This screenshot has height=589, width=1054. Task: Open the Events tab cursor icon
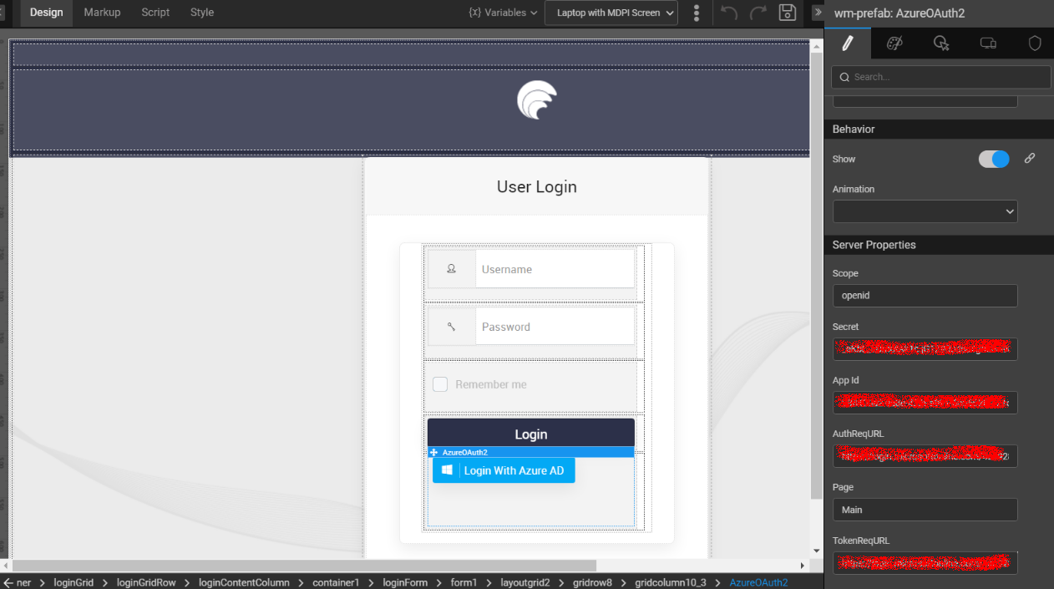[941, 43]
